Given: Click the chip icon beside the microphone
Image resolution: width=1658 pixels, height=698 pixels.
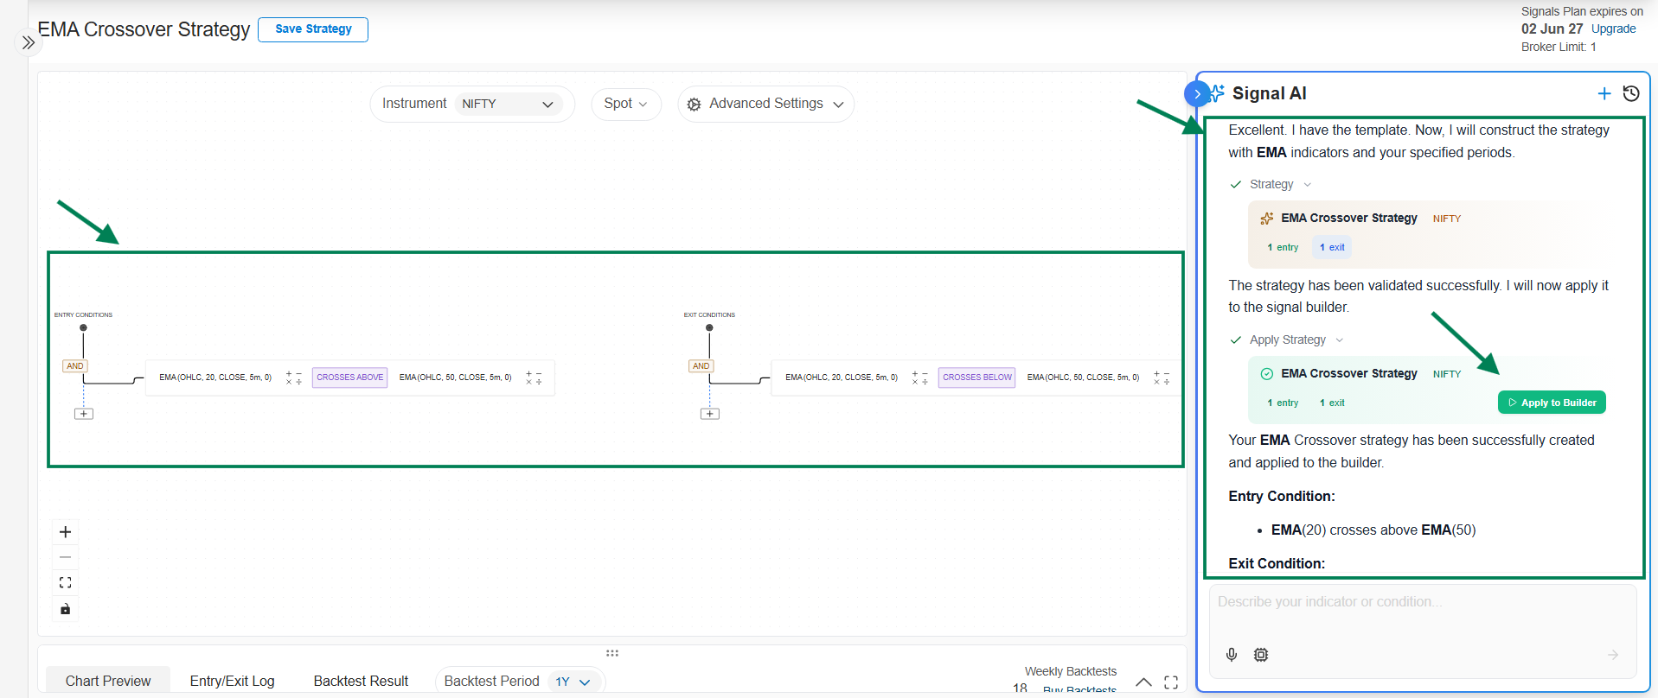Looking at the screenshot, I should (x=1261, y=655).
